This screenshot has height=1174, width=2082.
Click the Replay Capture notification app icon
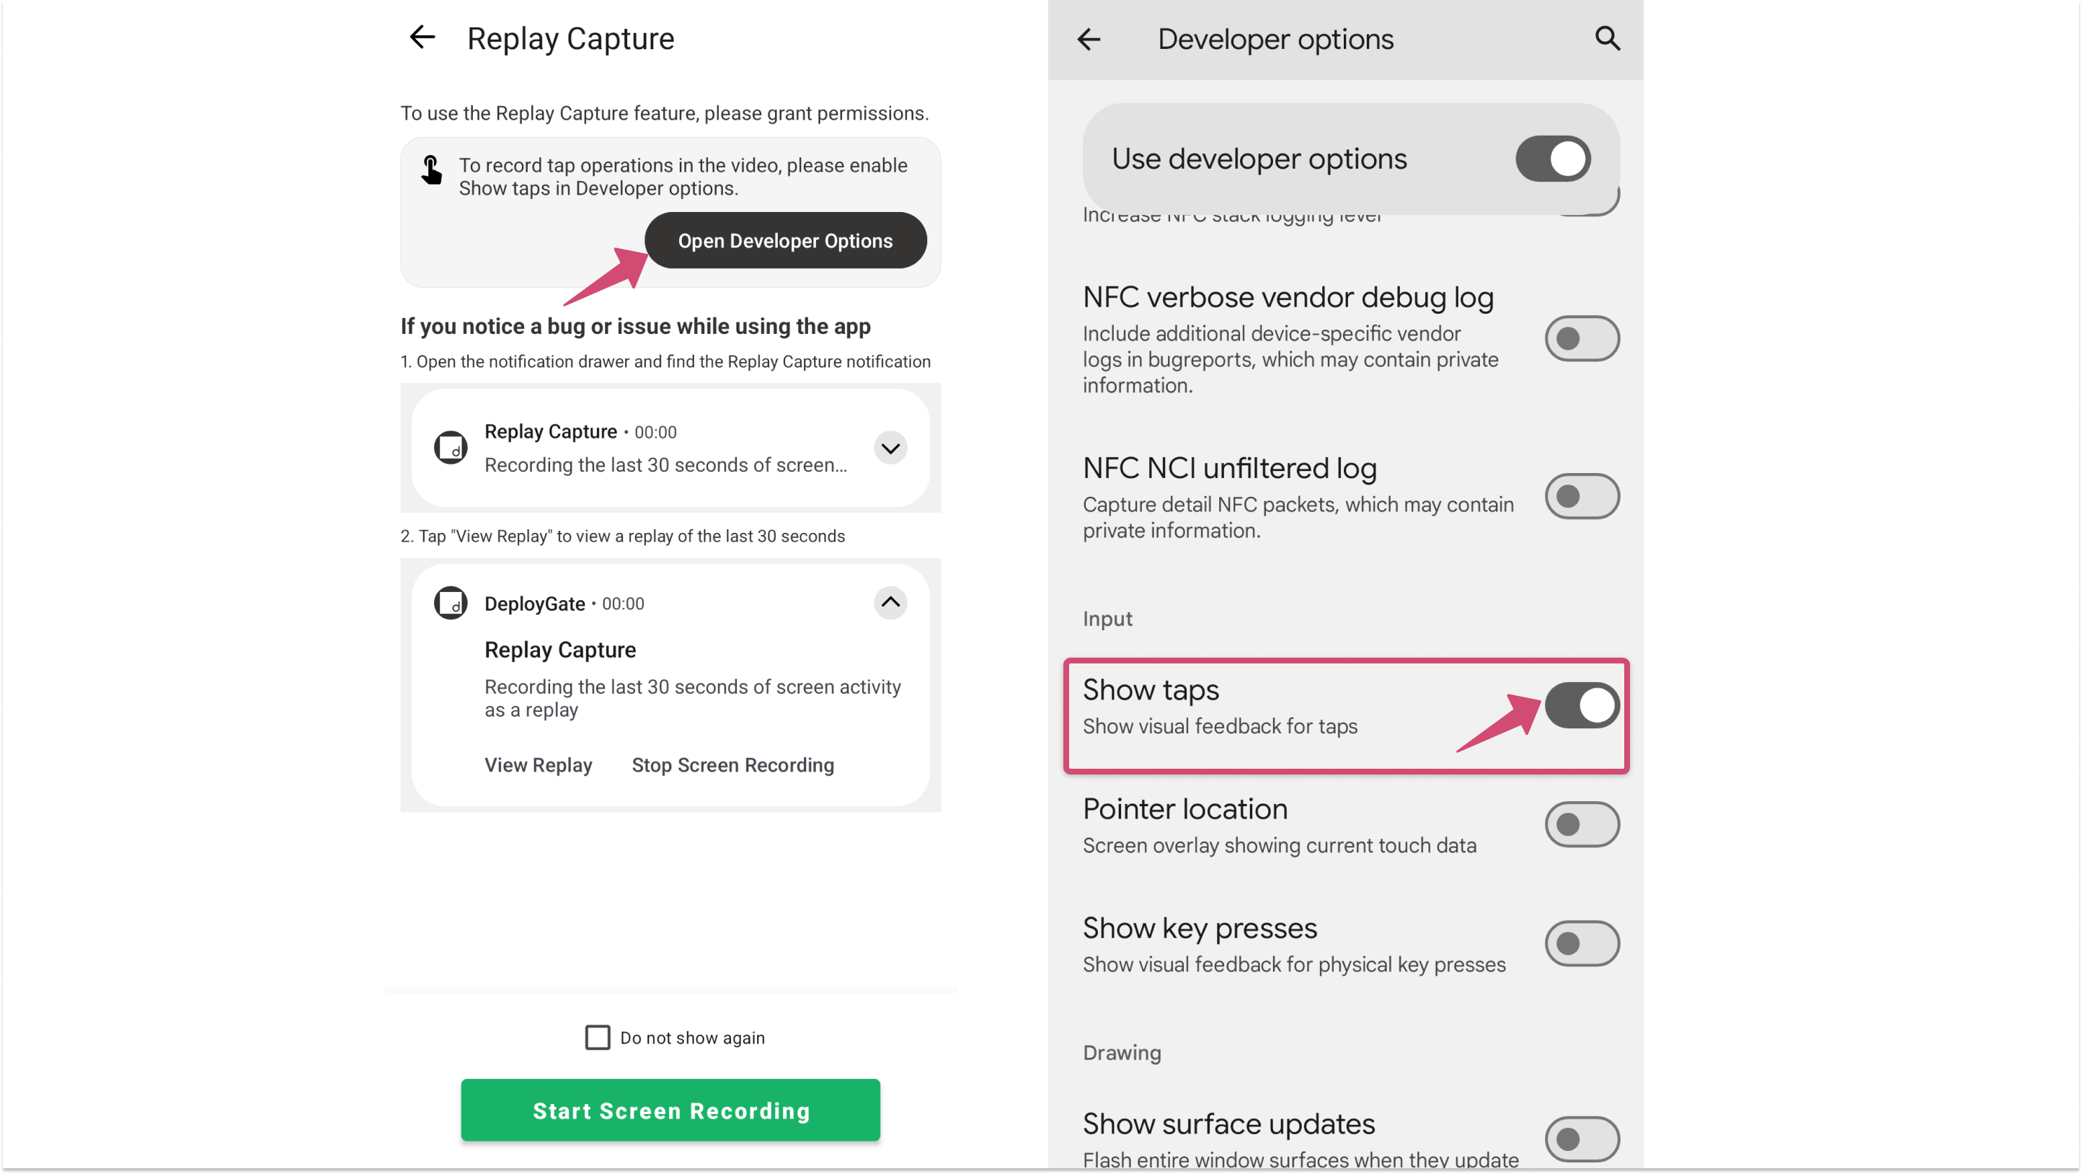[x=450, y=447]
